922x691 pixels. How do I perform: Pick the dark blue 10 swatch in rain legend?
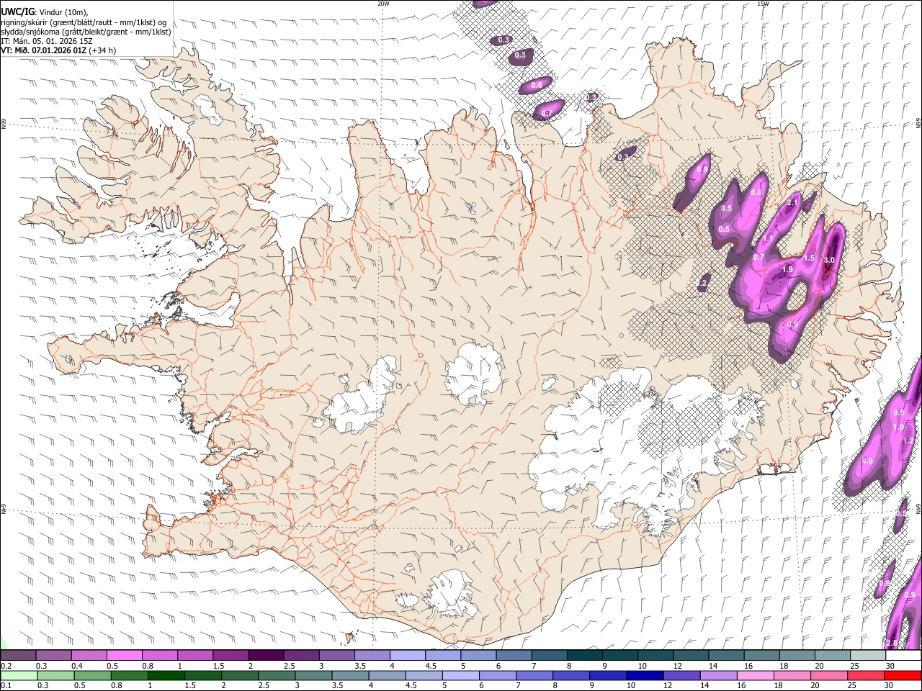645,676
